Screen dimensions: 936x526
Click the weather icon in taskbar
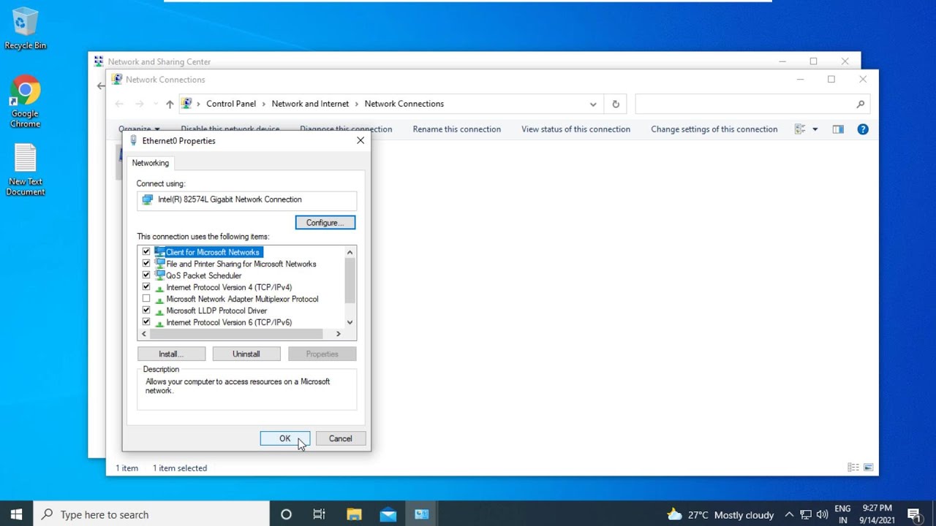(674, 514)
